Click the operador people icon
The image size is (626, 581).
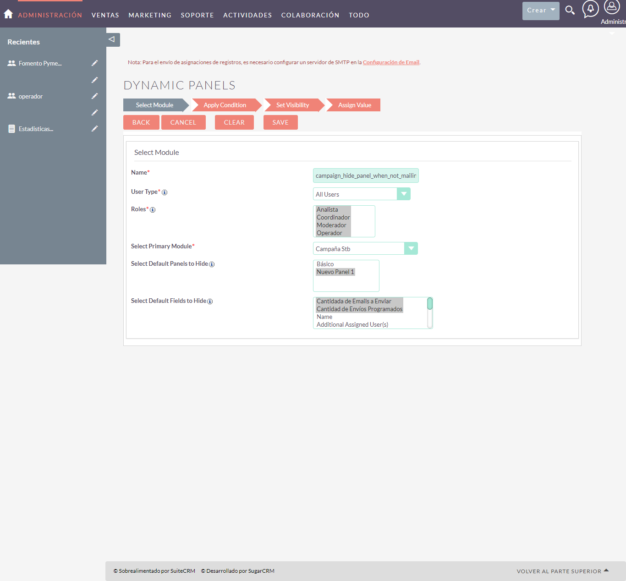point(11,96)
